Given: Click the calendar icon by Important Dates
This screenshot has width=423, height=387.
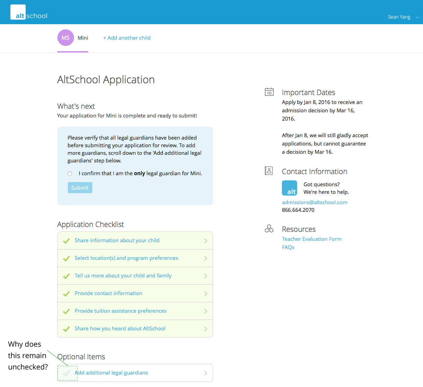Looking at the screenshot, I should 269,92.
